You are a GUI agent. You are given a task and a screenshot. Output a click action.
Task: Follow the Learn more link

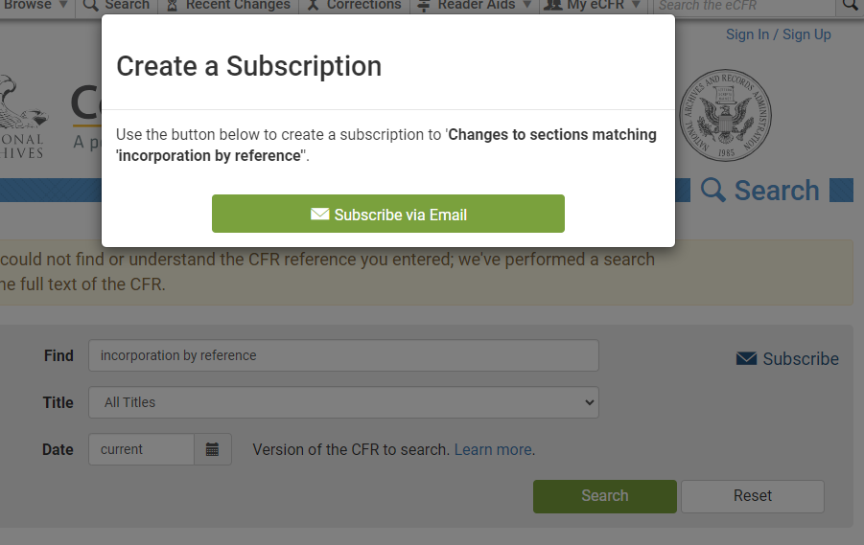(x=492, y=449)
